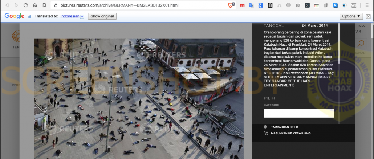Click the lightbulb icon beside Tambahkan ke LK
The image size is (374, 159).
[x=265, y=127]
